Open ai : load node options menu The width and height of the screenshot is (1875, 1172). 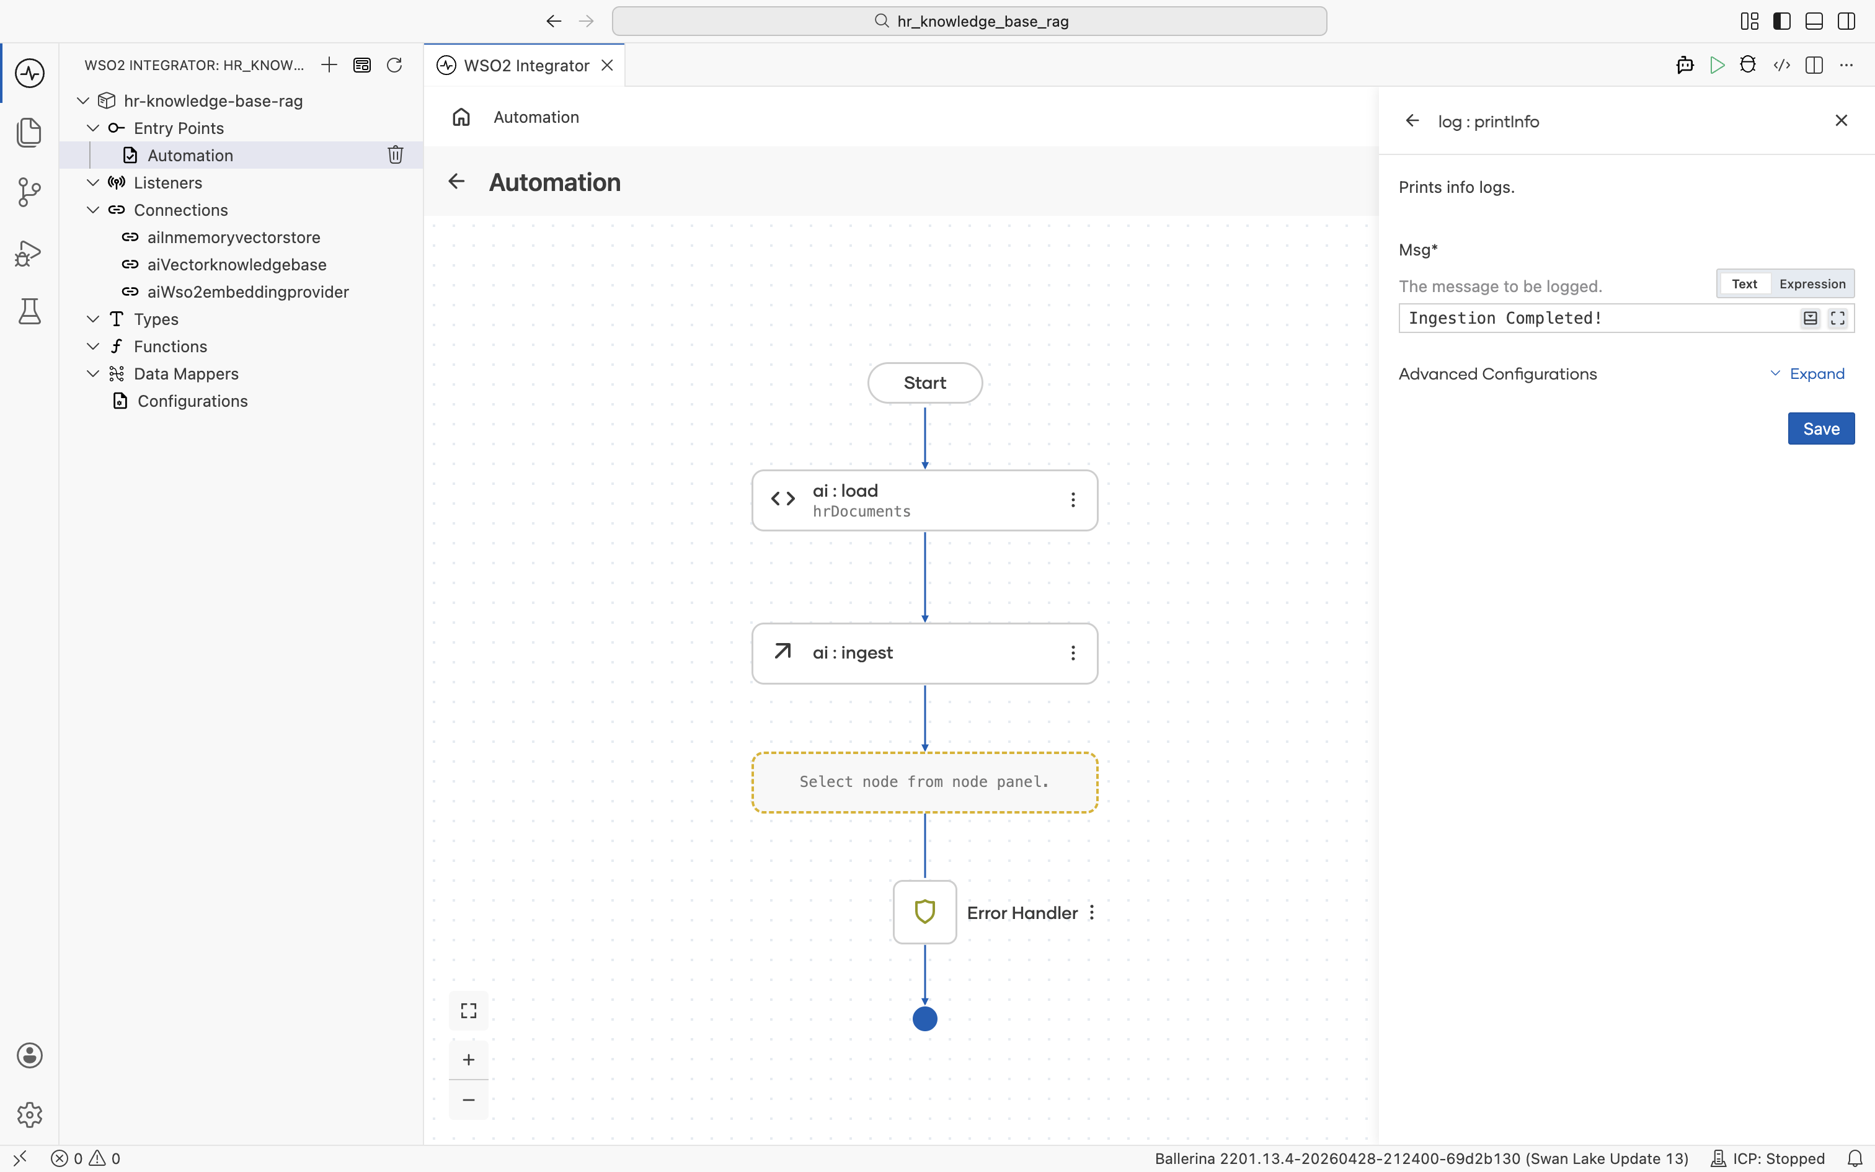point(1073,500)
